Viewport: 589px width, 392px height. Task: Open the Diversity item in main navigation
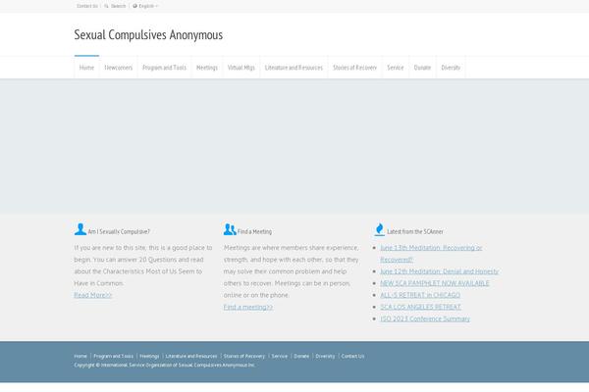tap(451, 68)
